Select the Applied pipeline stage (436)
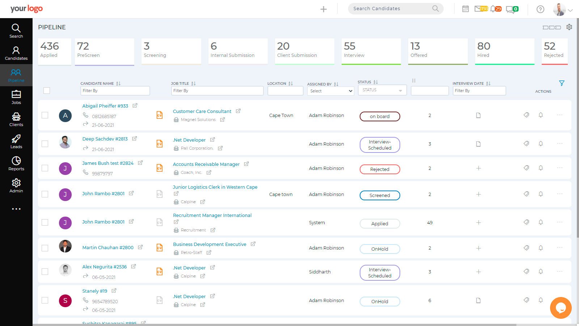 (55, 51)
